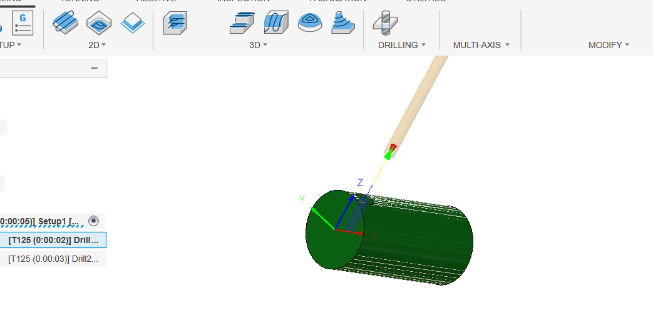The width and height of the screenshot is (653, 328).
Task: Select the 2D Adaptive Clearing tool
Action: tap(64, 23)
